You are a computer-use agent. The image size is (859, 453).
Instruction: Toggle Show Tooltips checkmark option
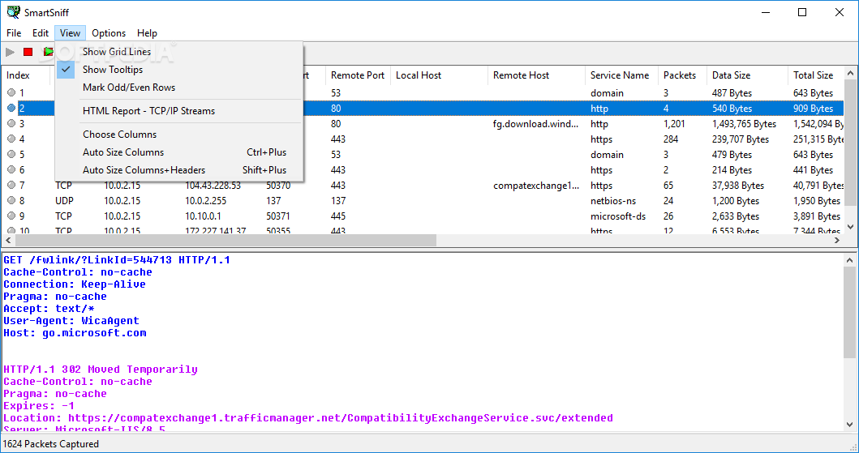(179, 70)
